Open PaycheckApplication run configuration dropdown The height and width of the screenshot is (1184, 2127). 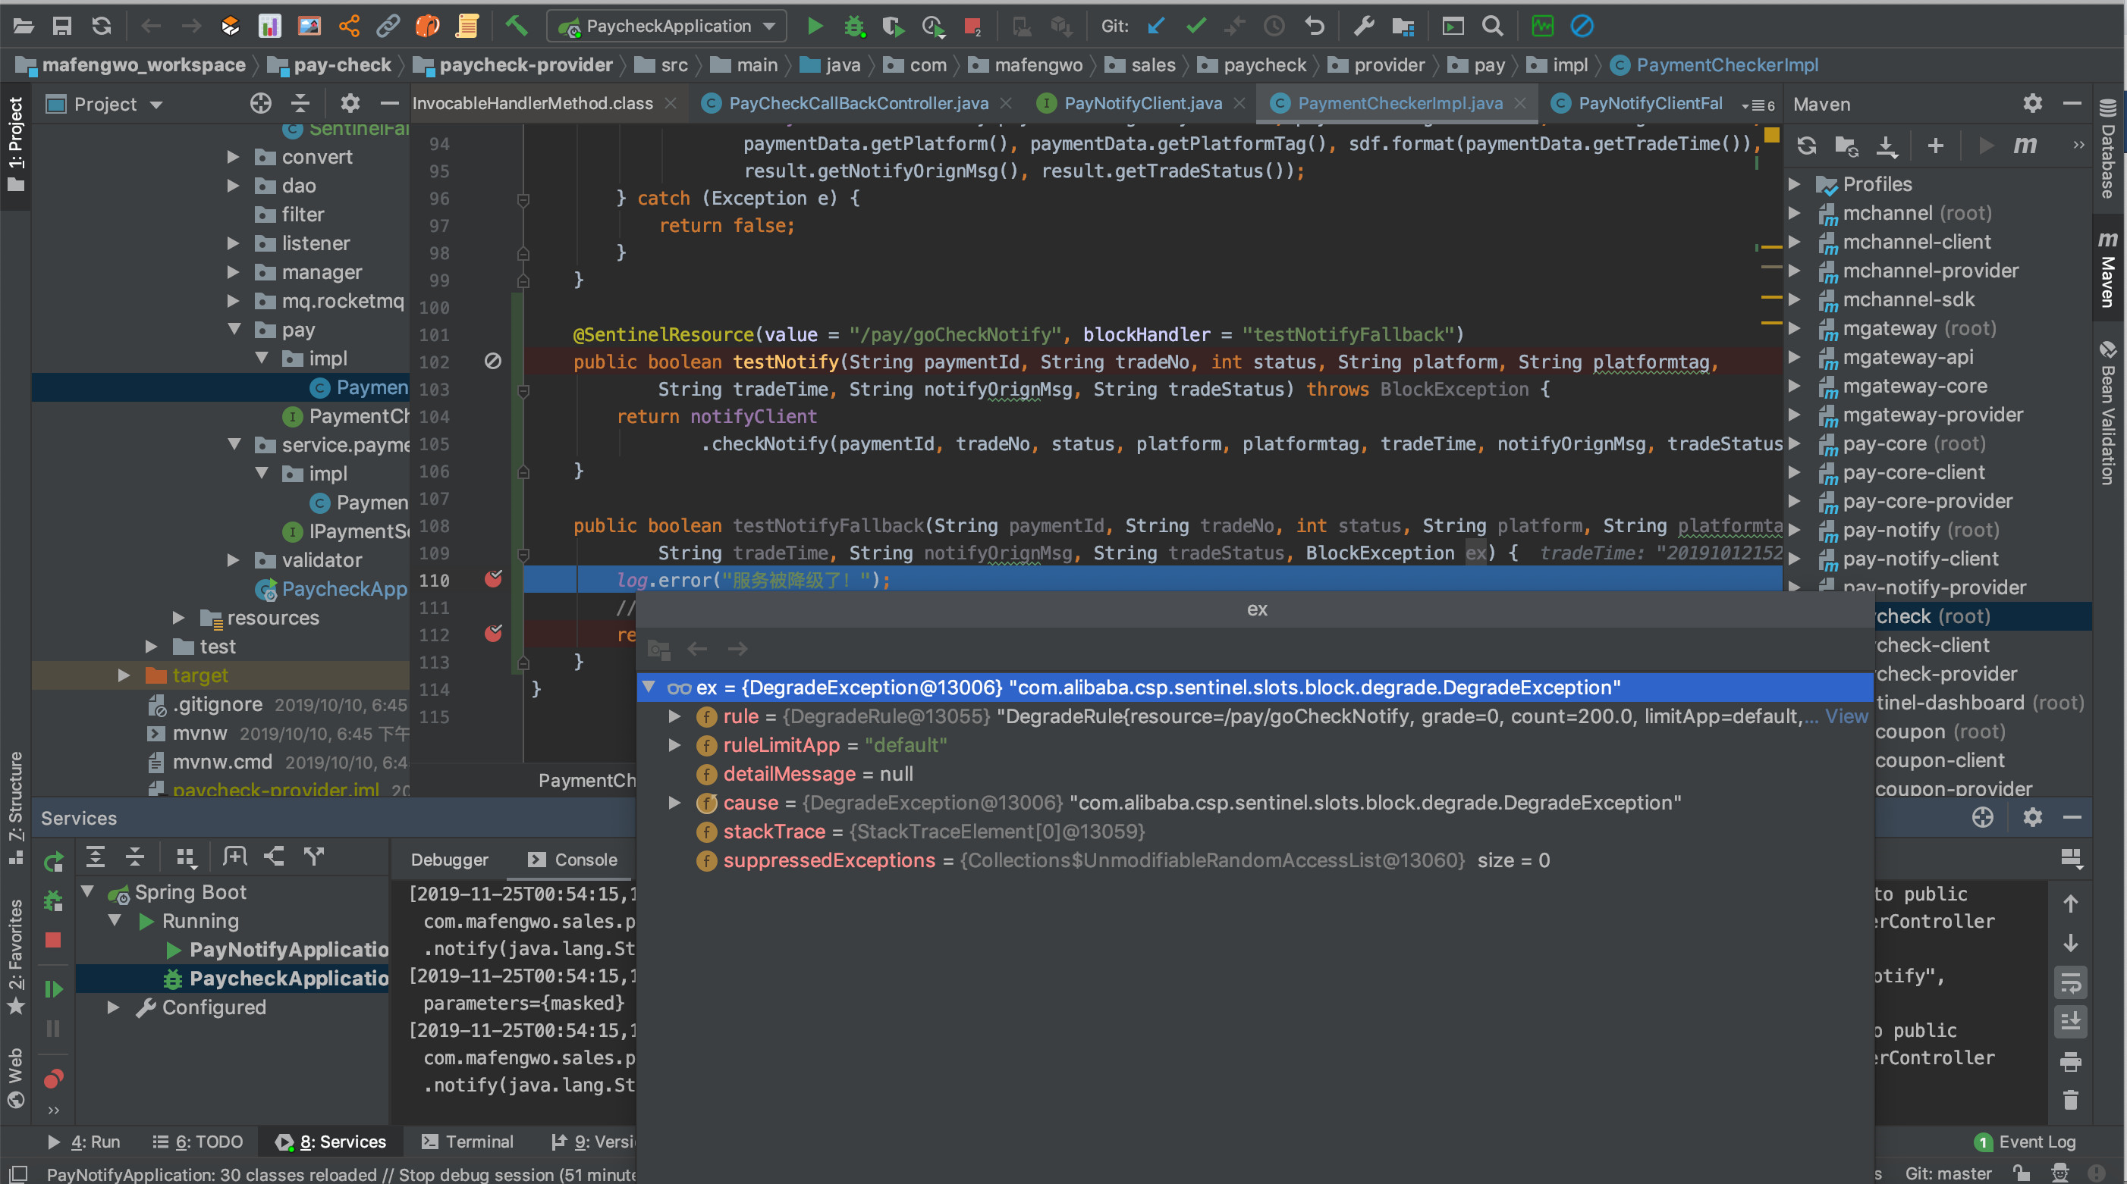click(x=666, y=27)
